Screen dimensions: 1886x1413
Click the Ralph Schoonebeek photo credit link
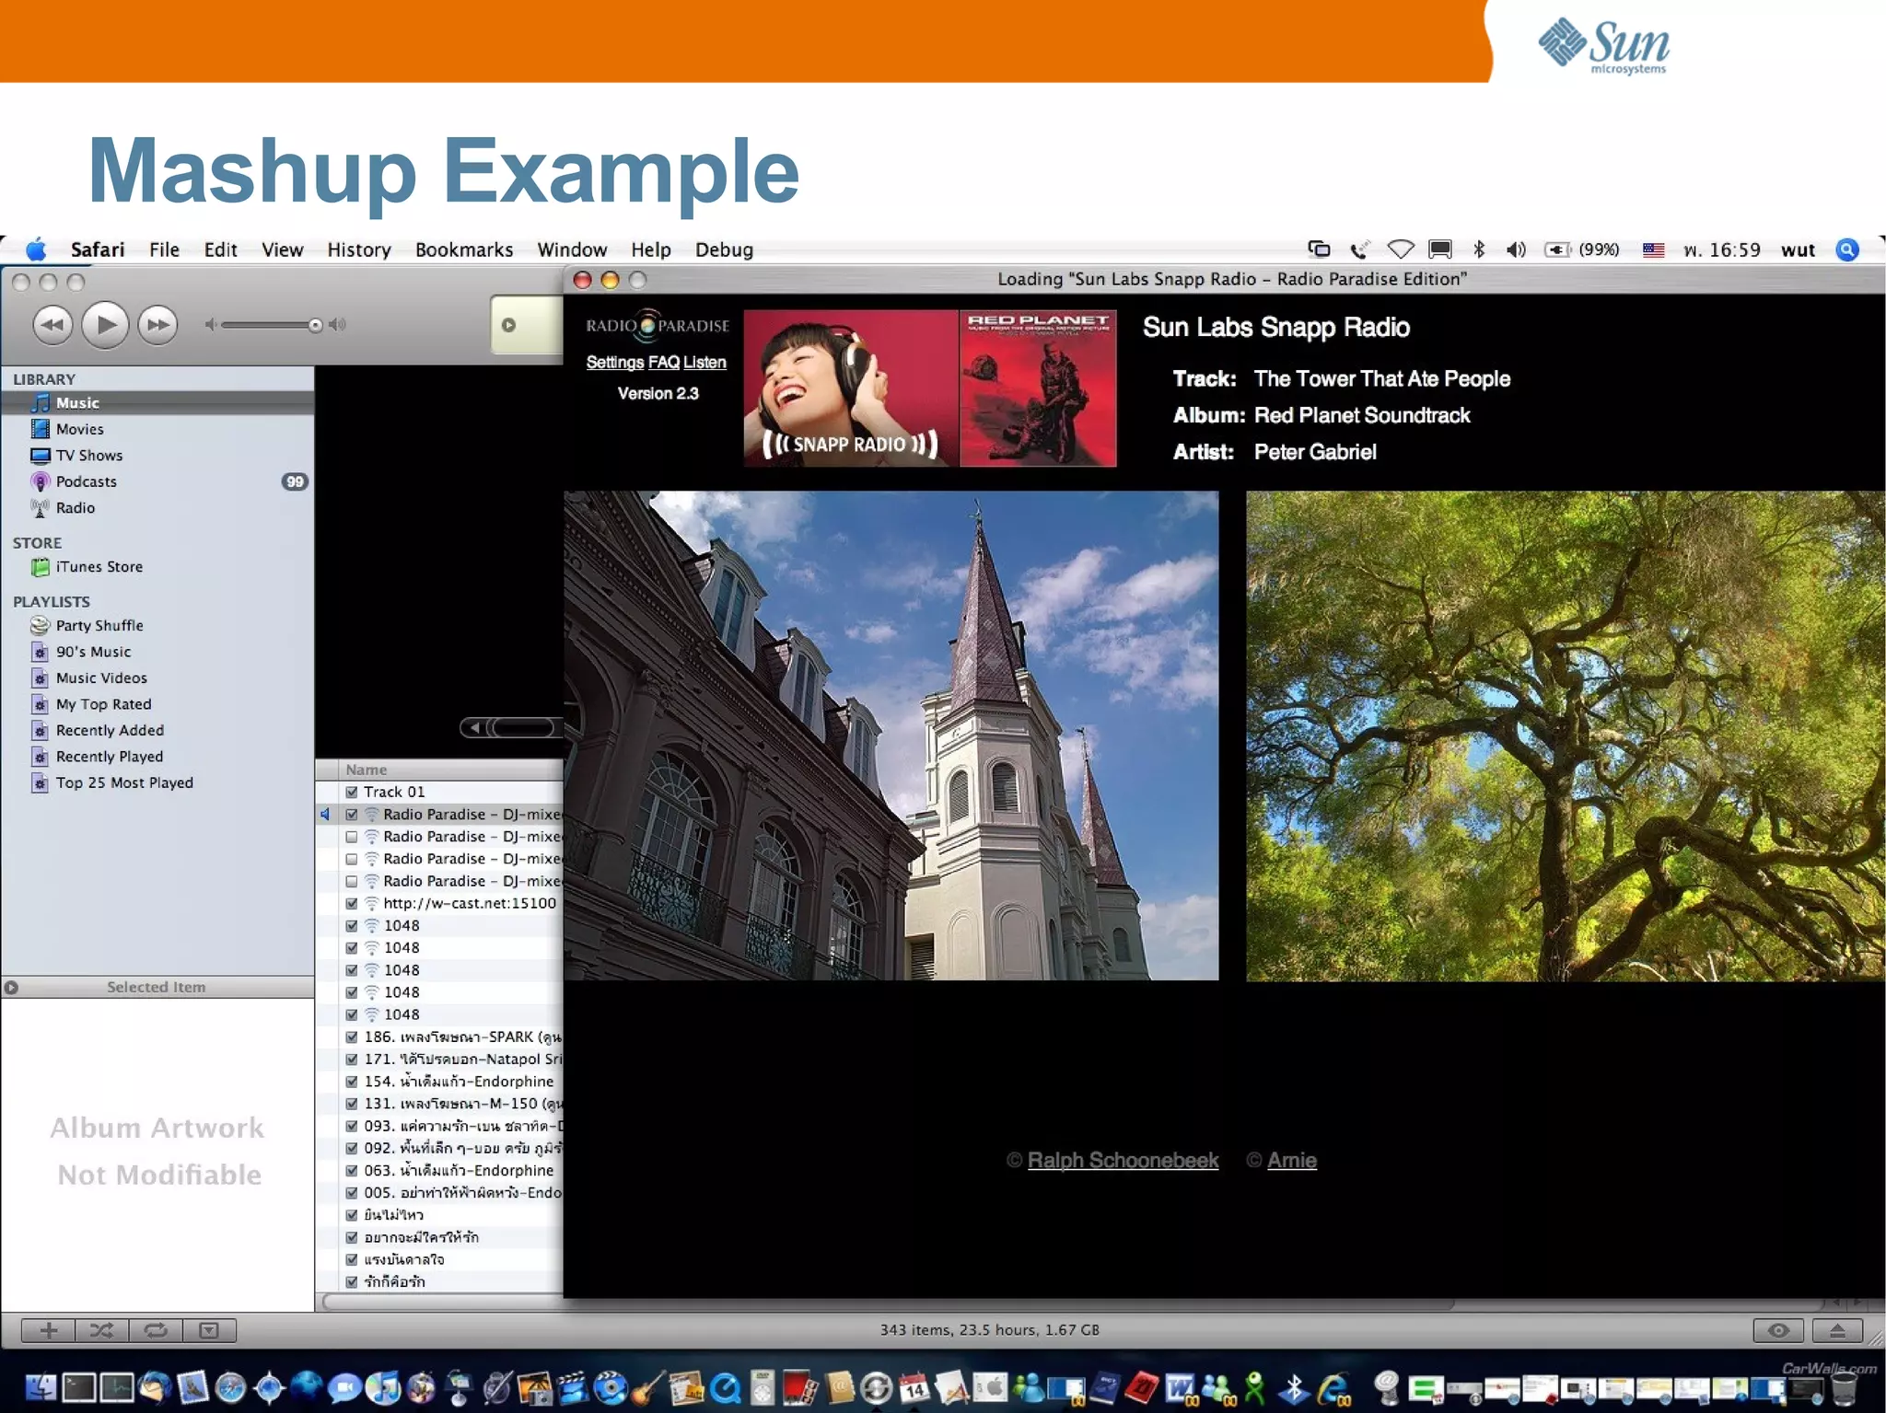[x=1123, y=1161]
